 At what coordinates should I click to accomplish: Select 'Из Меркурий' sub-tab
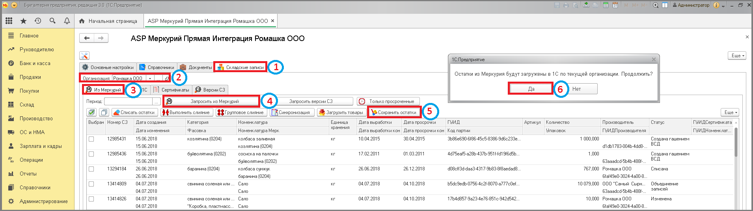[104, 90]
